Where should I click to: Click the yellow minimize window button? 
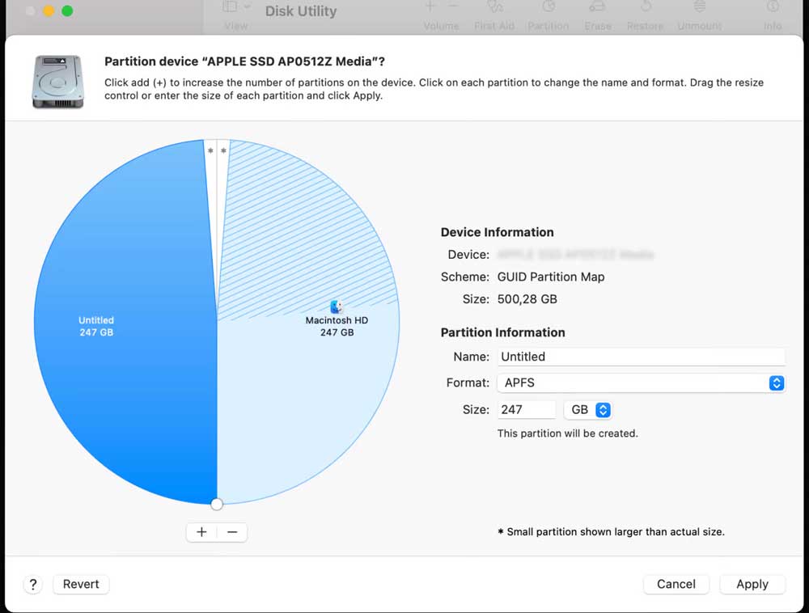coord(49,11)
